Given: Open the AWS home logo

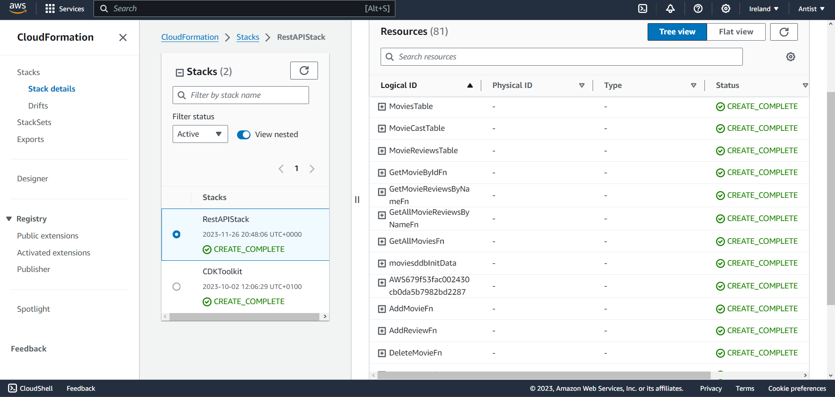Looking at the screenshot, I should click(x=18, y=8).
